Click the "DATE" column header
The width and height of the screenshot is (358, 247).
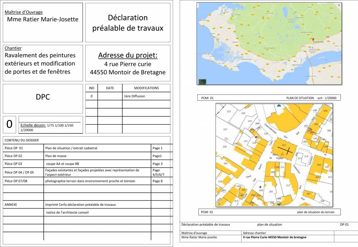click(x=110, y=88)
